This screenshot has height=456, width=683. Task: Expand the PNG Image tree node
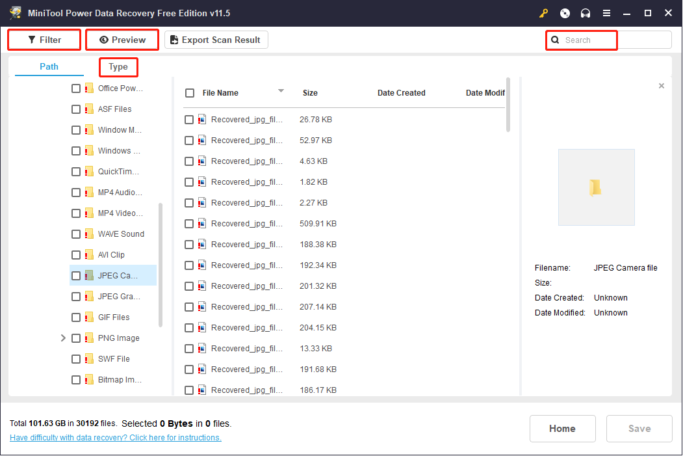63,338
